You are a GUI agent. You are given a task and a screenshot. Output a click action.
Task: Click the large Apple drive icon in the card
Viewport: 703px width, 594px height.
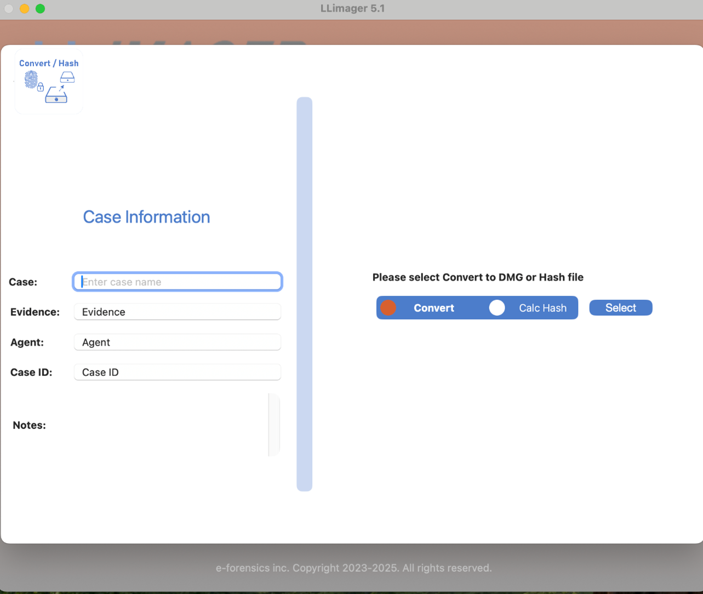[56, 97]
